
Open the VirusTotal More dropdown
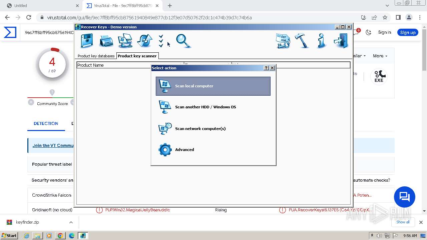[380, 56]
